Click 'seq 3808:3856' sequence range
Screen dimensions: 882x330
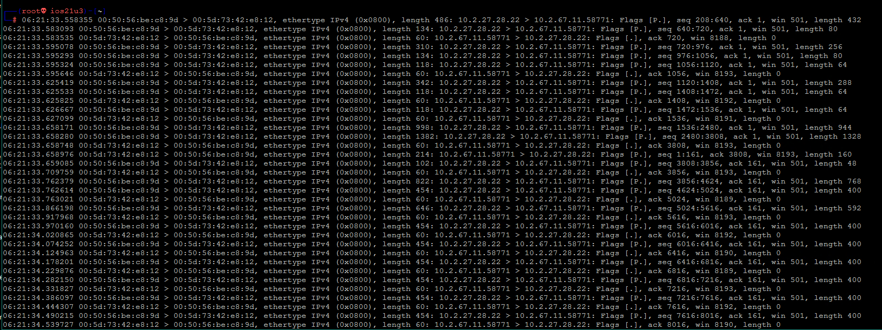(688, 163)
